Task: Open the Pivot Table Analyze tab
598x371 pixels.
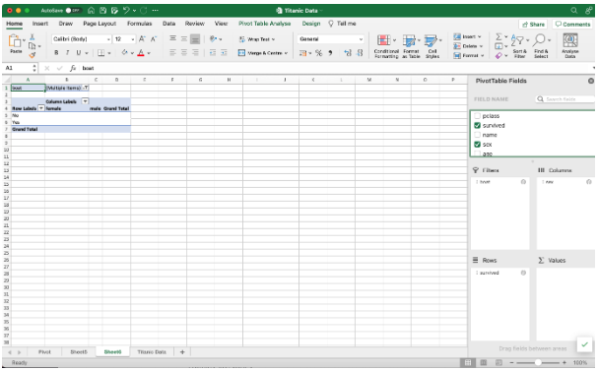Action: click(264, 24)
